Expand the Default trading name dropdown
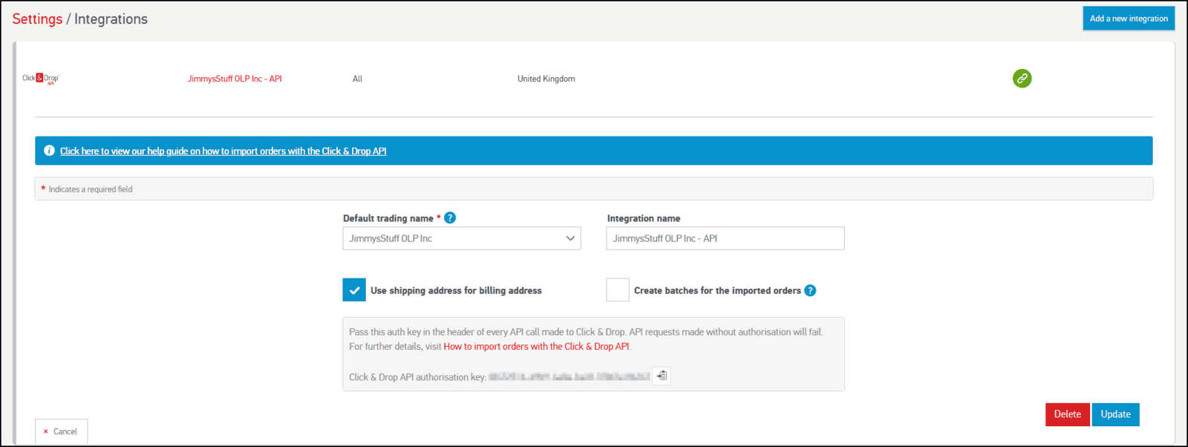1188x447 pixels. pyautogui.click(x=461, y=238)
